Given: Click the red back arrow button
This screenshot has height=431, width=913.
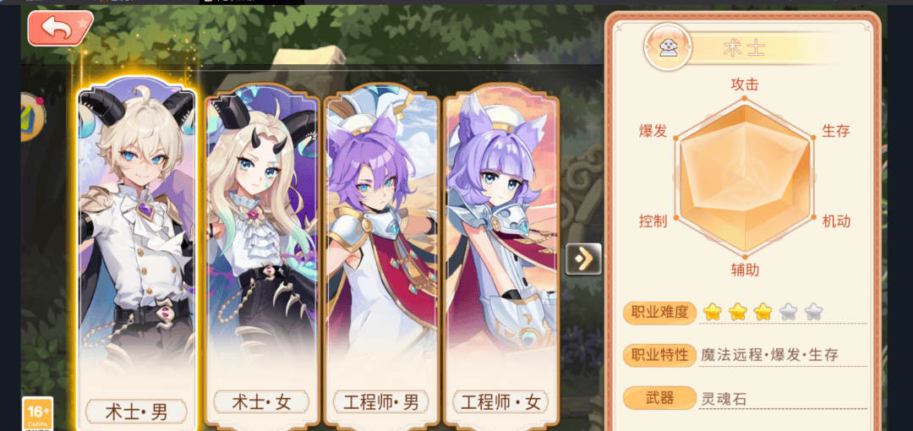Looking at the screenshot, I should (60, 28).
